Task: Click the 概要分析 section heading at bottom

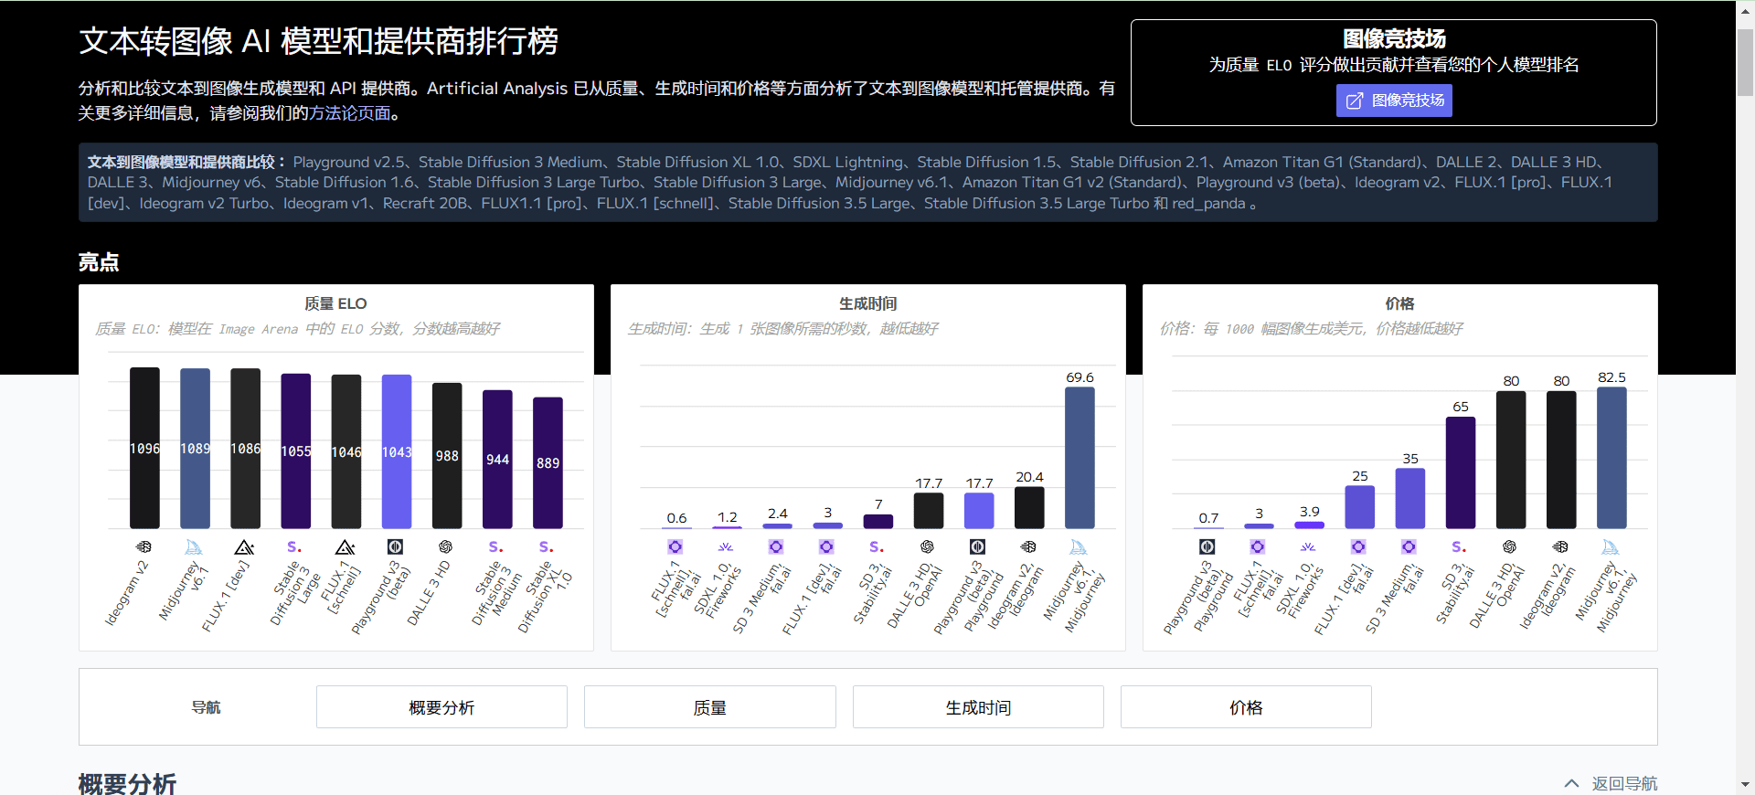Action: tap(127, 784)
